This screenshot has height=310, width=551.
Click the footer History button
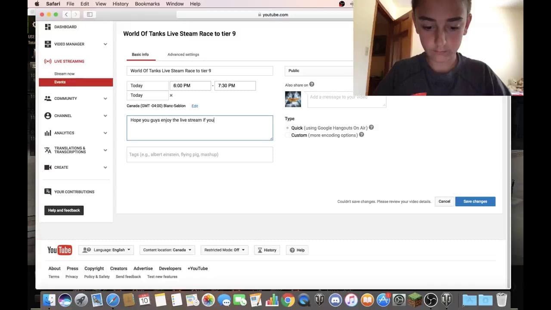coord(267,250)
